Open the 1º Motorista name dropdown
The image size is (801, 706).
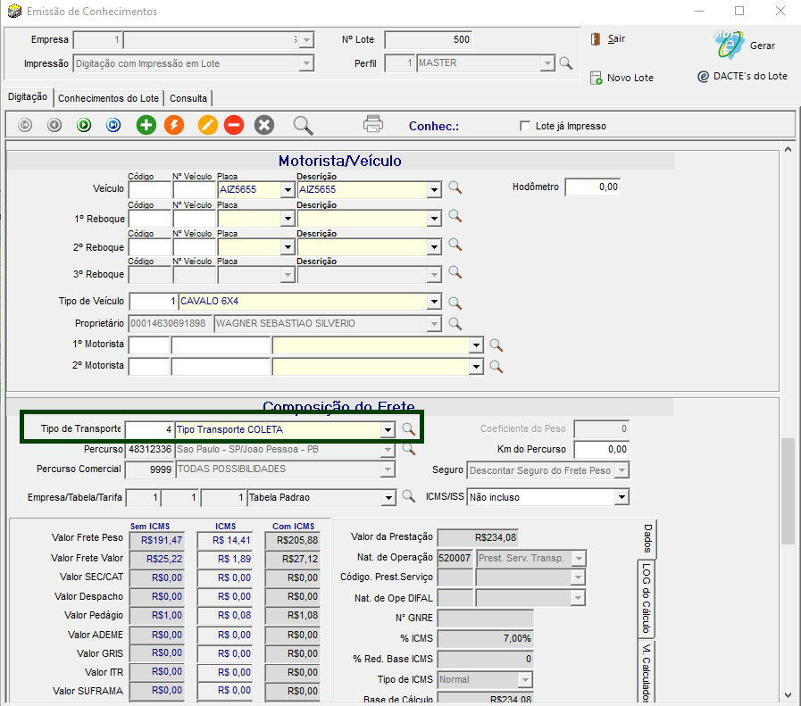(x=476, y=345)
